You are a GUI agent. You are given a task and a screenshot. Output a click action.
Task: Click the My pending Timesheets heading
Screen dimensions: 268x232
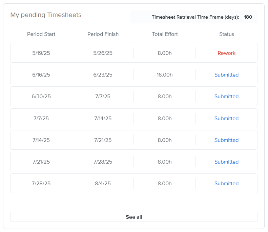point(46,15)
